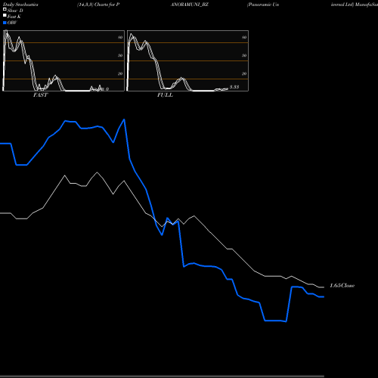Click the blue OBV legend swatch
The height and width of the screenshot is (378, 378).
click(x=5, y=23)
